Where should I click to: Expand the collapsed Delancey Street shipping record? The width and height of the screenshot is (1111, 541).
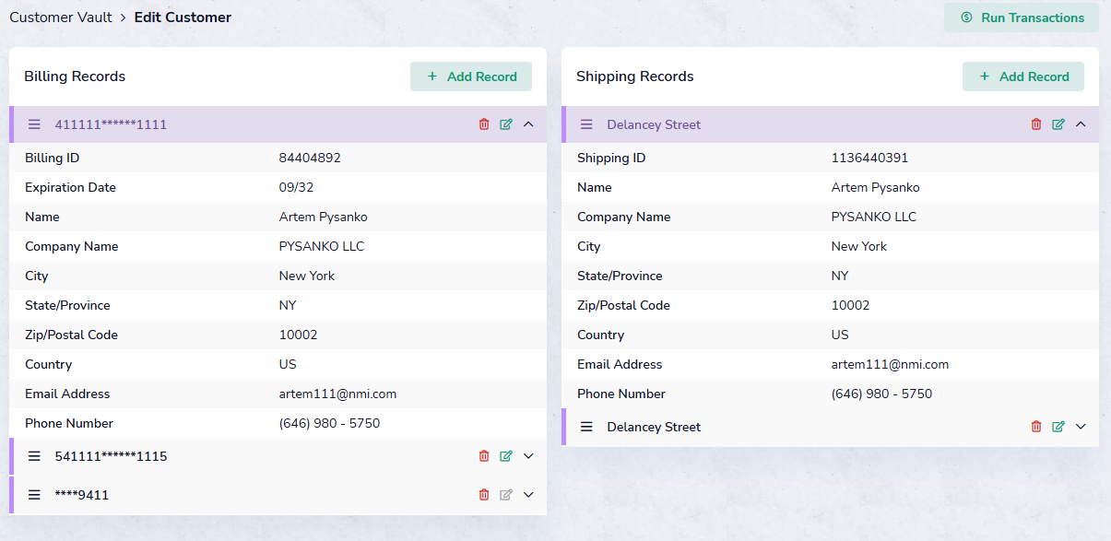(x=1081, y=427)
